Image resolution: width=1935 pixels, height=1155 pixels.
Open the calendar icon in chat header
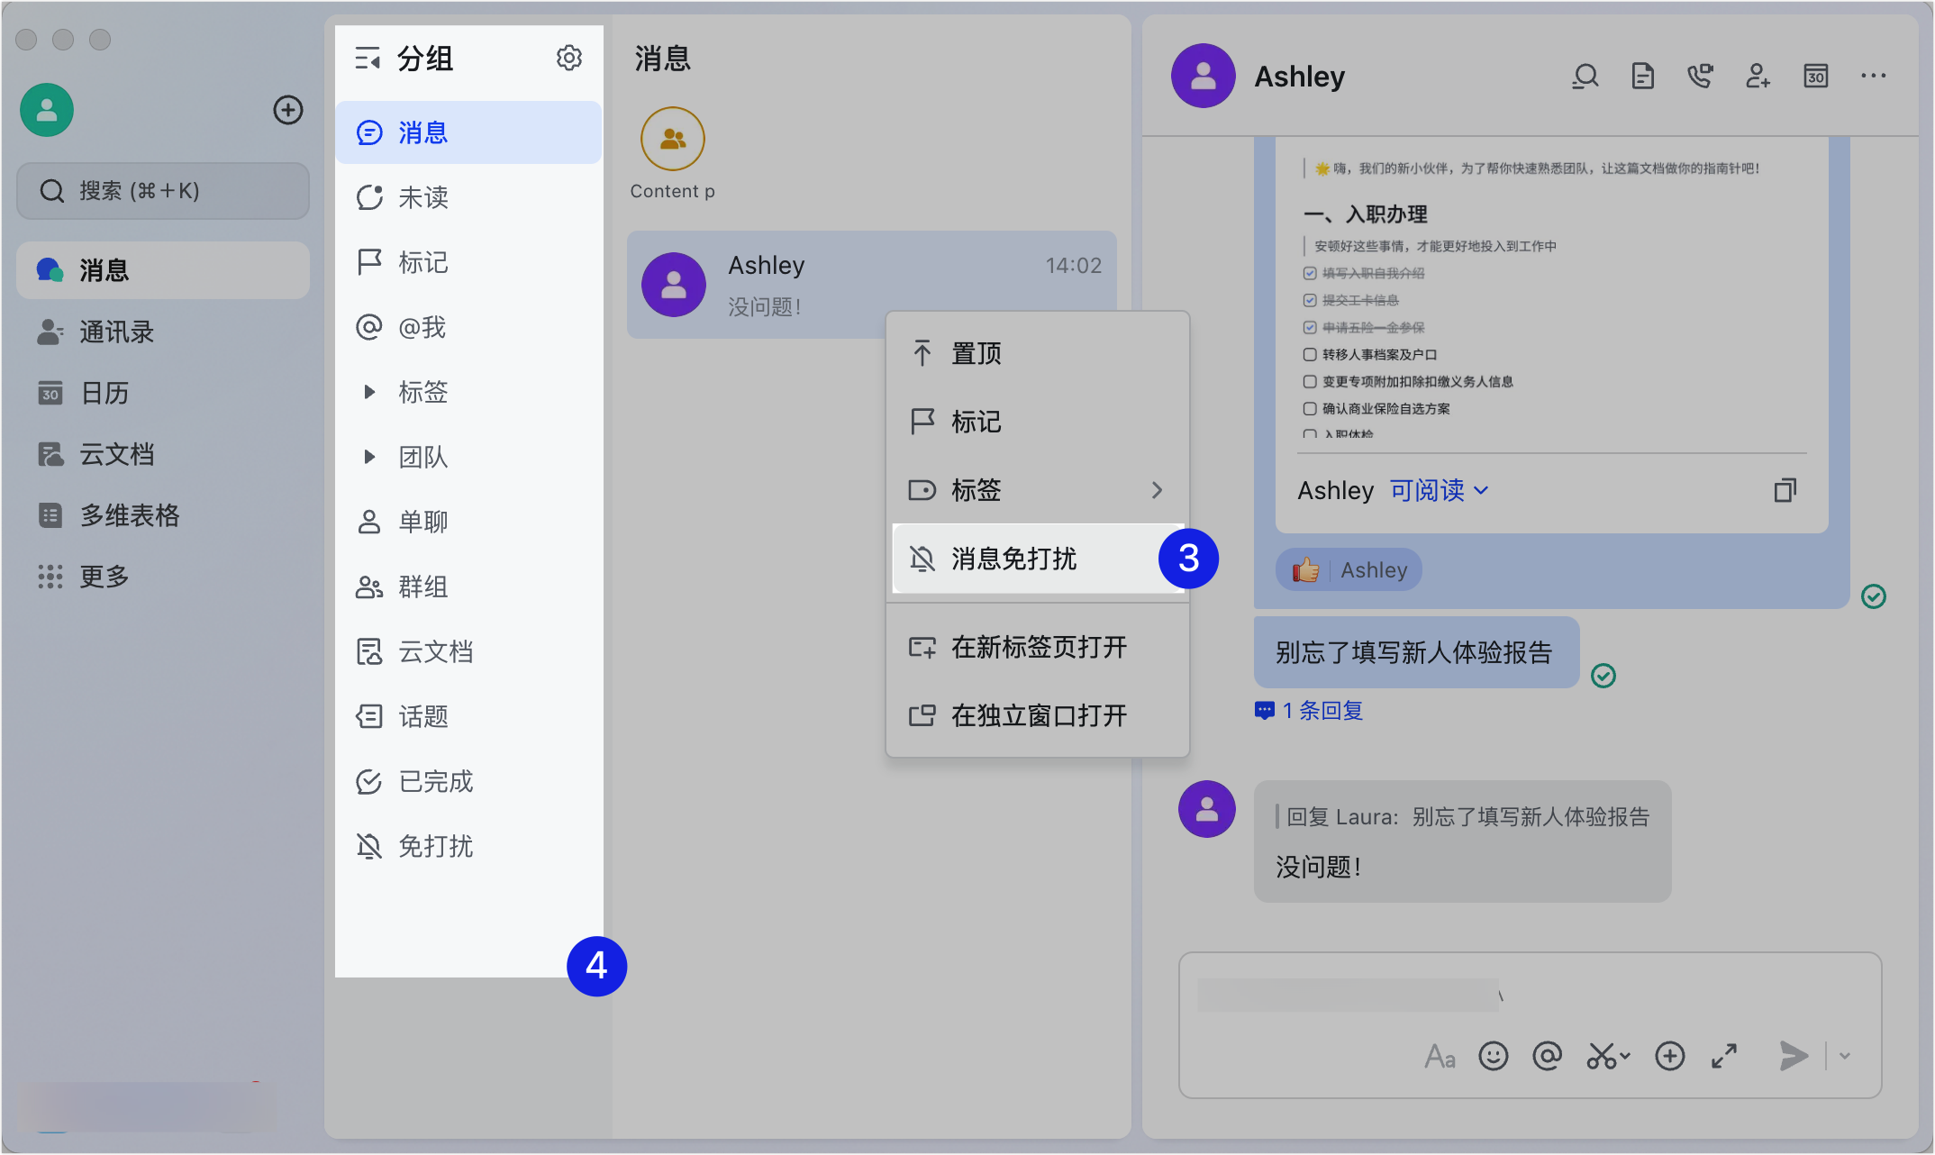(1815, 77)
